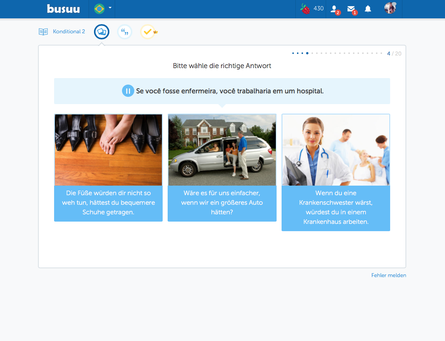The height and width of the screenshot is (341, 445).
Task: Click the Fehler melden link
Action: 389,275
